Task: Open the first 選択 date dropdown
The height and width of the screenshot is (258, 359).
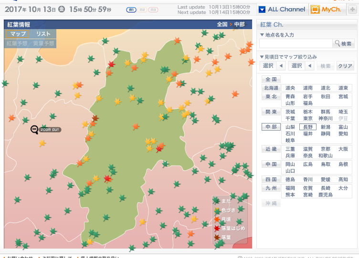Action: click(273, 66)
